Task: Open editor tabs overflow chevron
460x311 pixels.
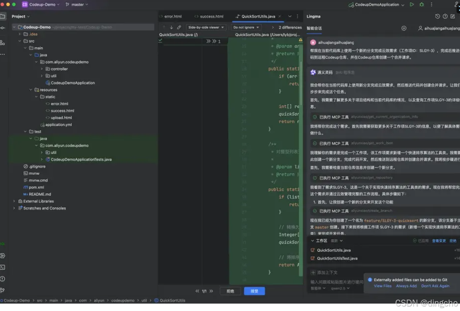Action: (x=290, y=16)
